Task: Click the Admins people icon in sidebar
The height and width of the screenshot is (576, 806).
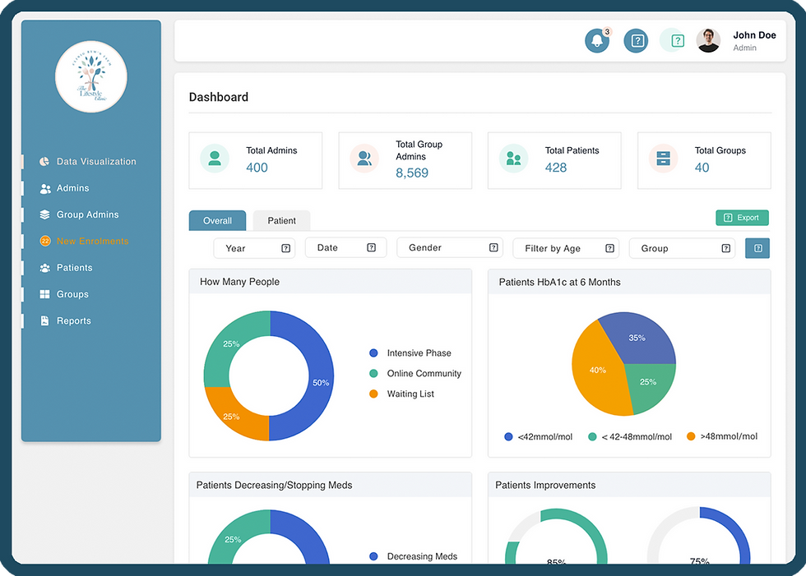Action: coord(44,188)
